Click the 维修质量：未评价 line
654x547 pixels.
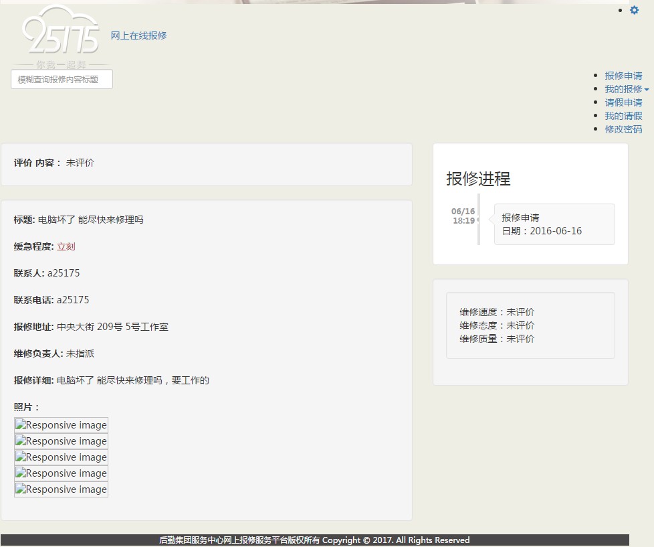497,339
